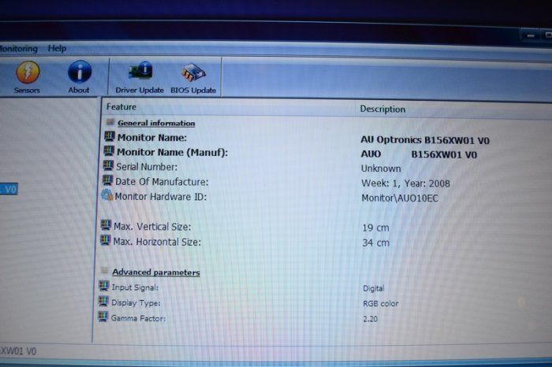Select the Gamma Factor: label

(x=138, y=318)
